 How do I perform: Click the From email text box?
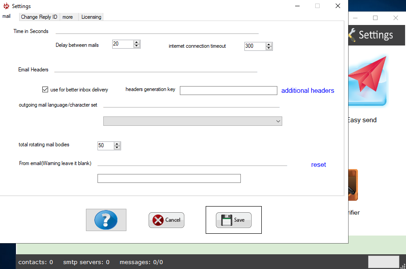click(x=169, y=178)
